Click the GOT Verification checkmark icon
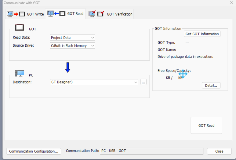 [x=96, y=14]
